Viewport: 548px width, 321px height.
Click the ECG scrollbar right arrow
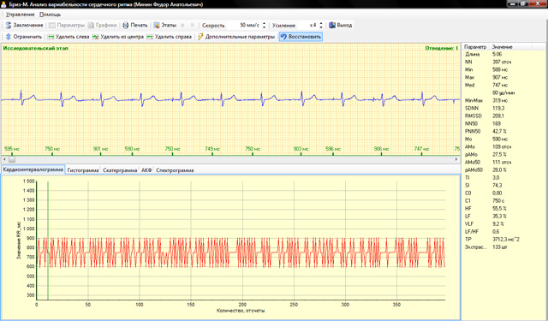[x=456, y=159]
